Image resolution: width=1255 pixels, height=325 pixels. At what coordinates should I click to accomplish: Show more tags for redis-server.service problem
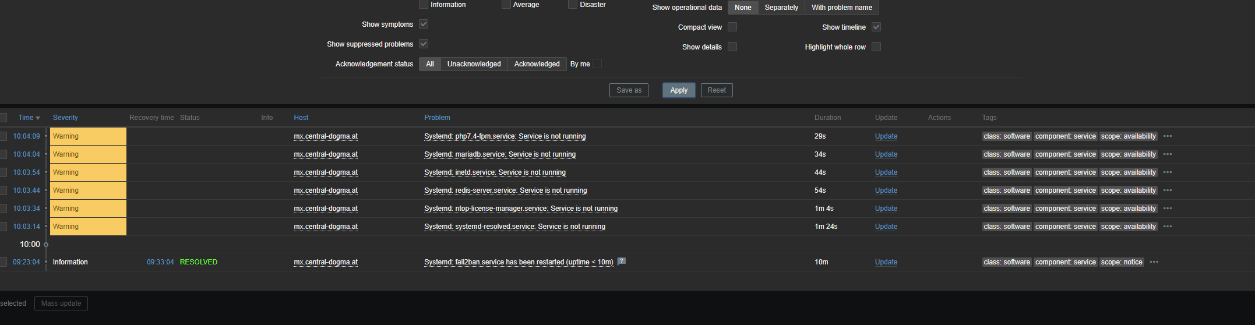[1167, 190]
